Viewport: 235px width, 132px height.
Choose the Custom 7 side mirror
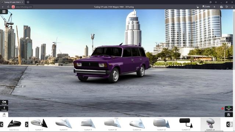click(39, 124)
